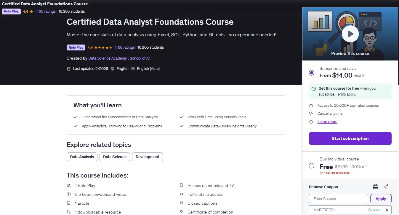
Task: Open the Data Science topic tag
Action: (x=115, y=157)
